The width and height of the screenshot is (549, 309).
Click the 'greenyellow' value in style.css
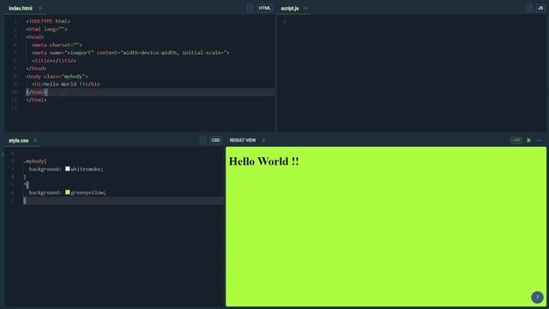coord(87,192)
